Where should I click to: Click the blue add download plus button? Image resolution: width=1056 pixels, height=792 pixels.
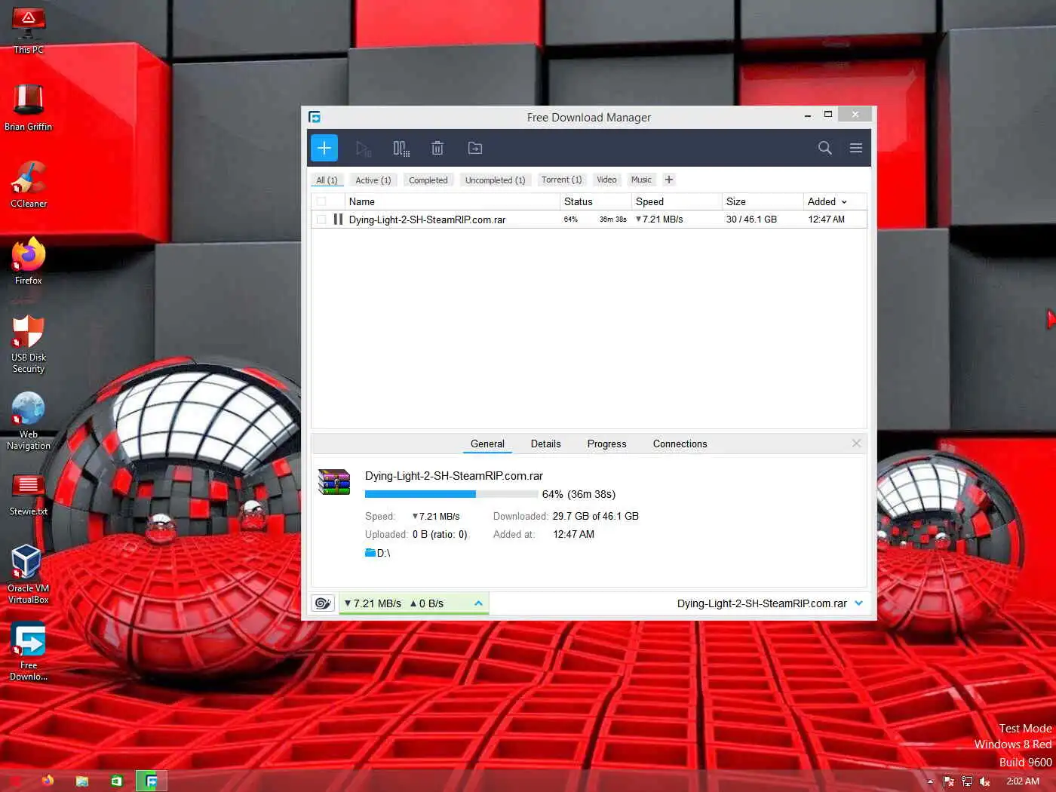click(324, 148)
